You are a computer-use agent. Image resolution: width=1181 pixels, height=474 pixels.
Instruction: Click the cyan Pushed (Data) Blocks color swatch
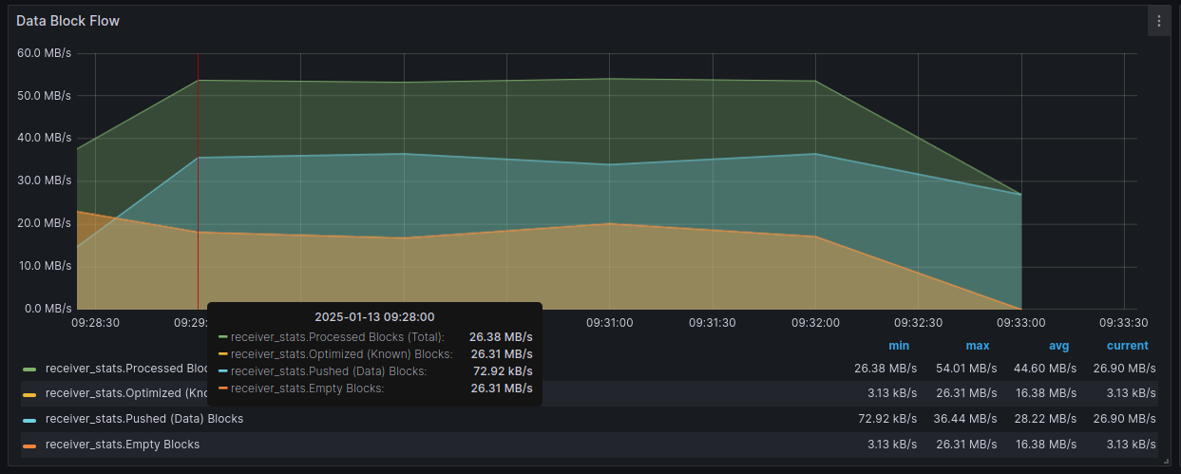29,420
